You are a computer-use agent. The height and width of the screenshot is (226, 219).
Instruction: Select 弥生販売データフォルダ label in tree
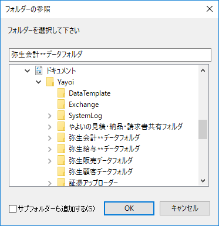coord(101,160)
